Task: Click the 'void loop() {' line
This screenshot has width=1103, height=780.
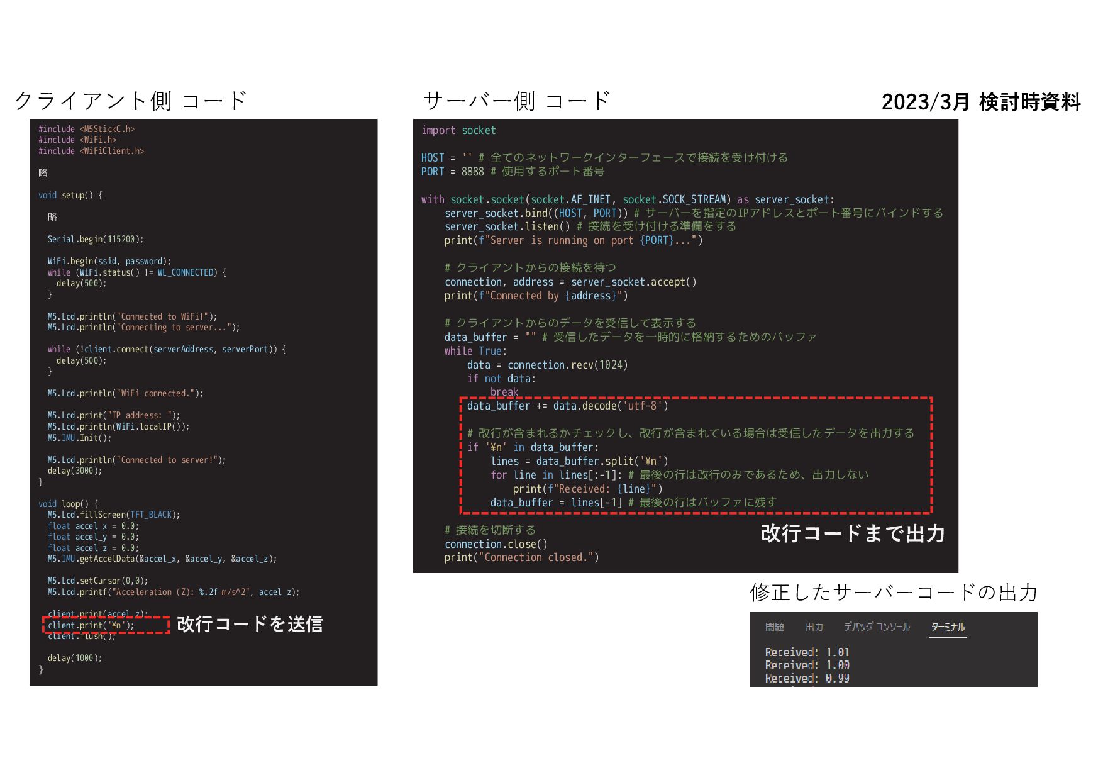Action: click(68, 504)
